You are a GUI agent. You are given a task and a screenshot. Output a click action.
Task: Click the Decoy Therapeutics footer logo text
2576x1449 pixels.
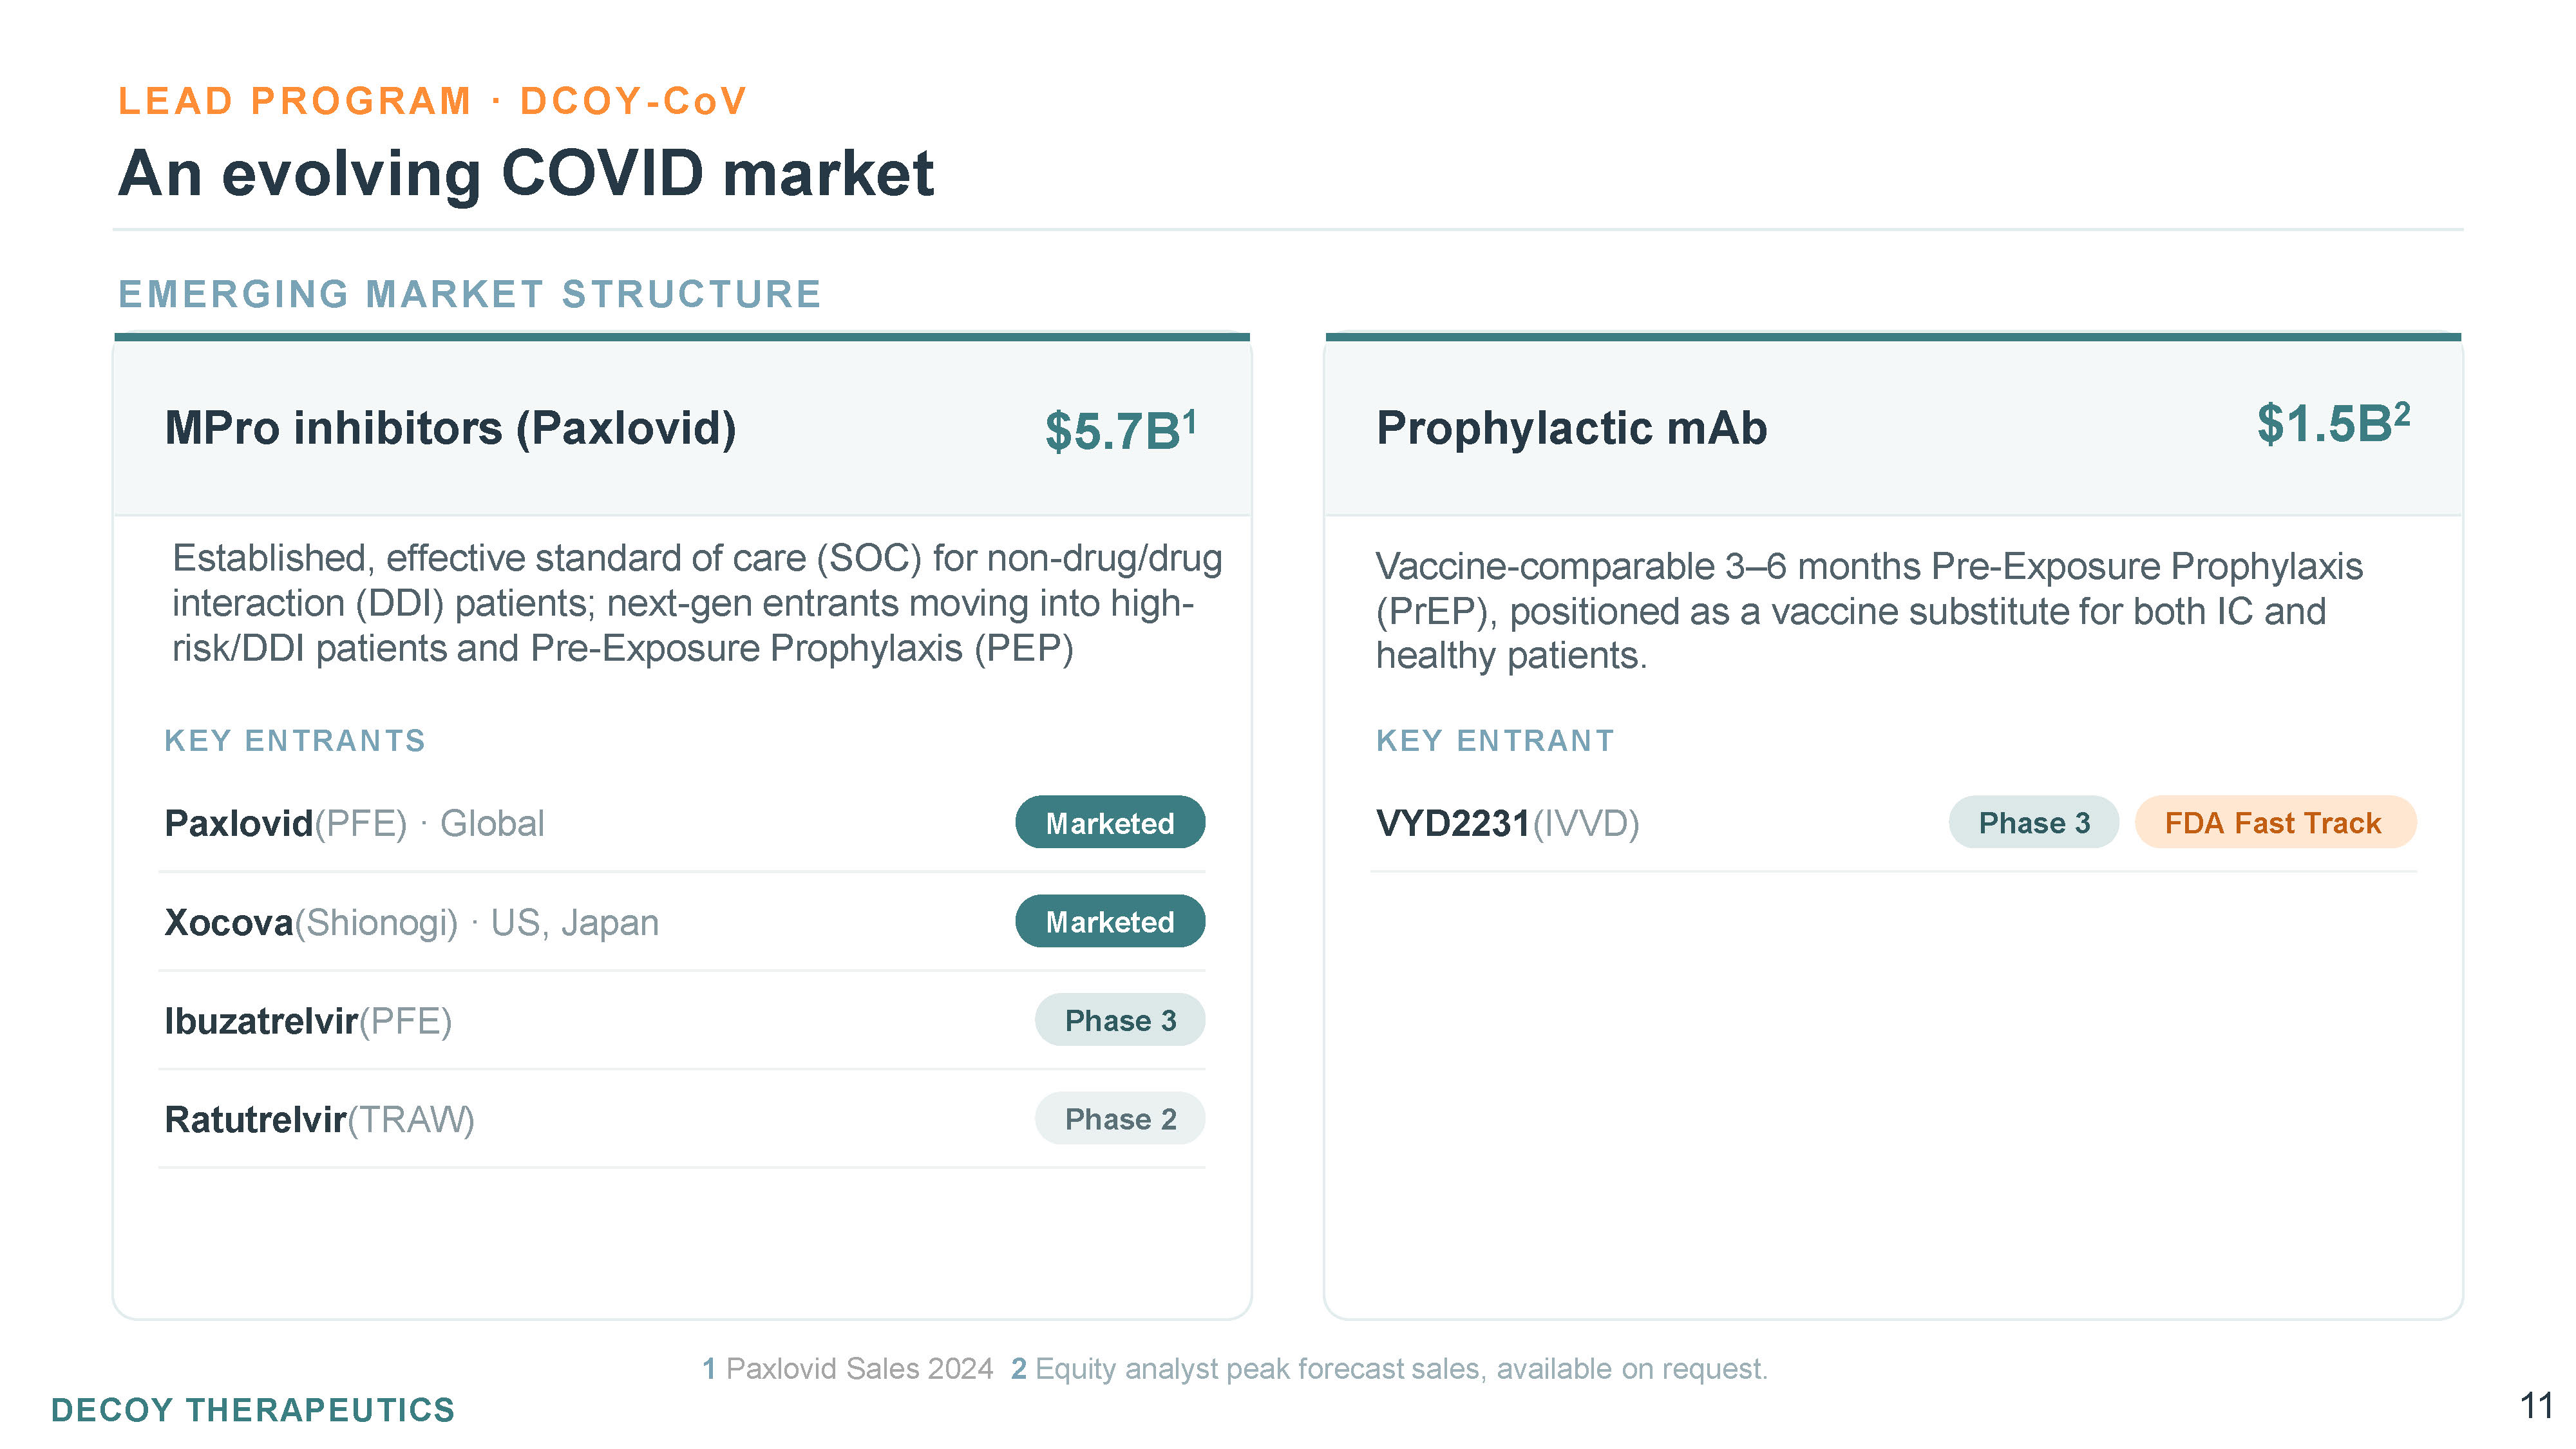[253, 1410]
